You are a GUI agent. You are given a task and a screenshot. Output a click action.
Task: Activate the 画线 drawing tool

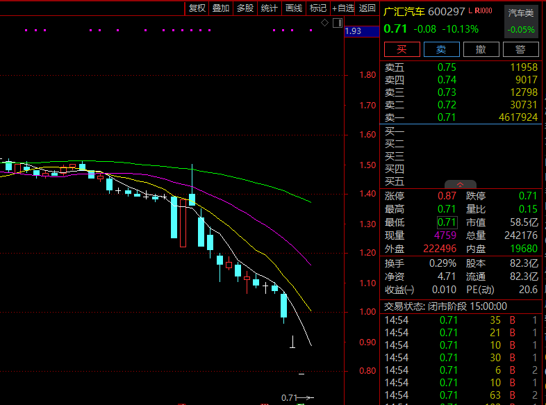[294, 8]
